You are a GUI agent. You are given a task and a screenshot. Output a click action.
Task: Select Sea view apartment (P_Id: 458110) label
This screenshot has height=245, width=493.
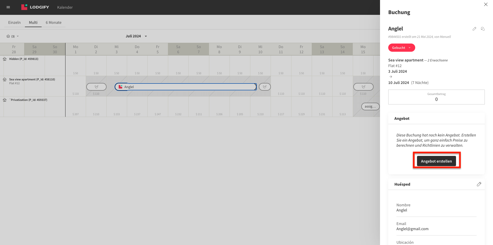(32, 79)
